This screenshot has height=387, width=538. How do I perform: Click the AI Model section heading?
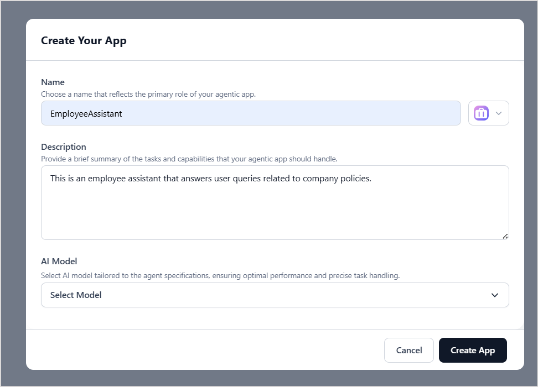59,261
